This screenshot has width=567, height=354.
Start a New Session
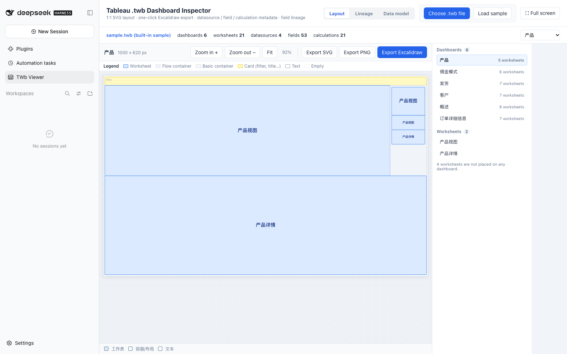pyautogui.click(x=50, y=32)
